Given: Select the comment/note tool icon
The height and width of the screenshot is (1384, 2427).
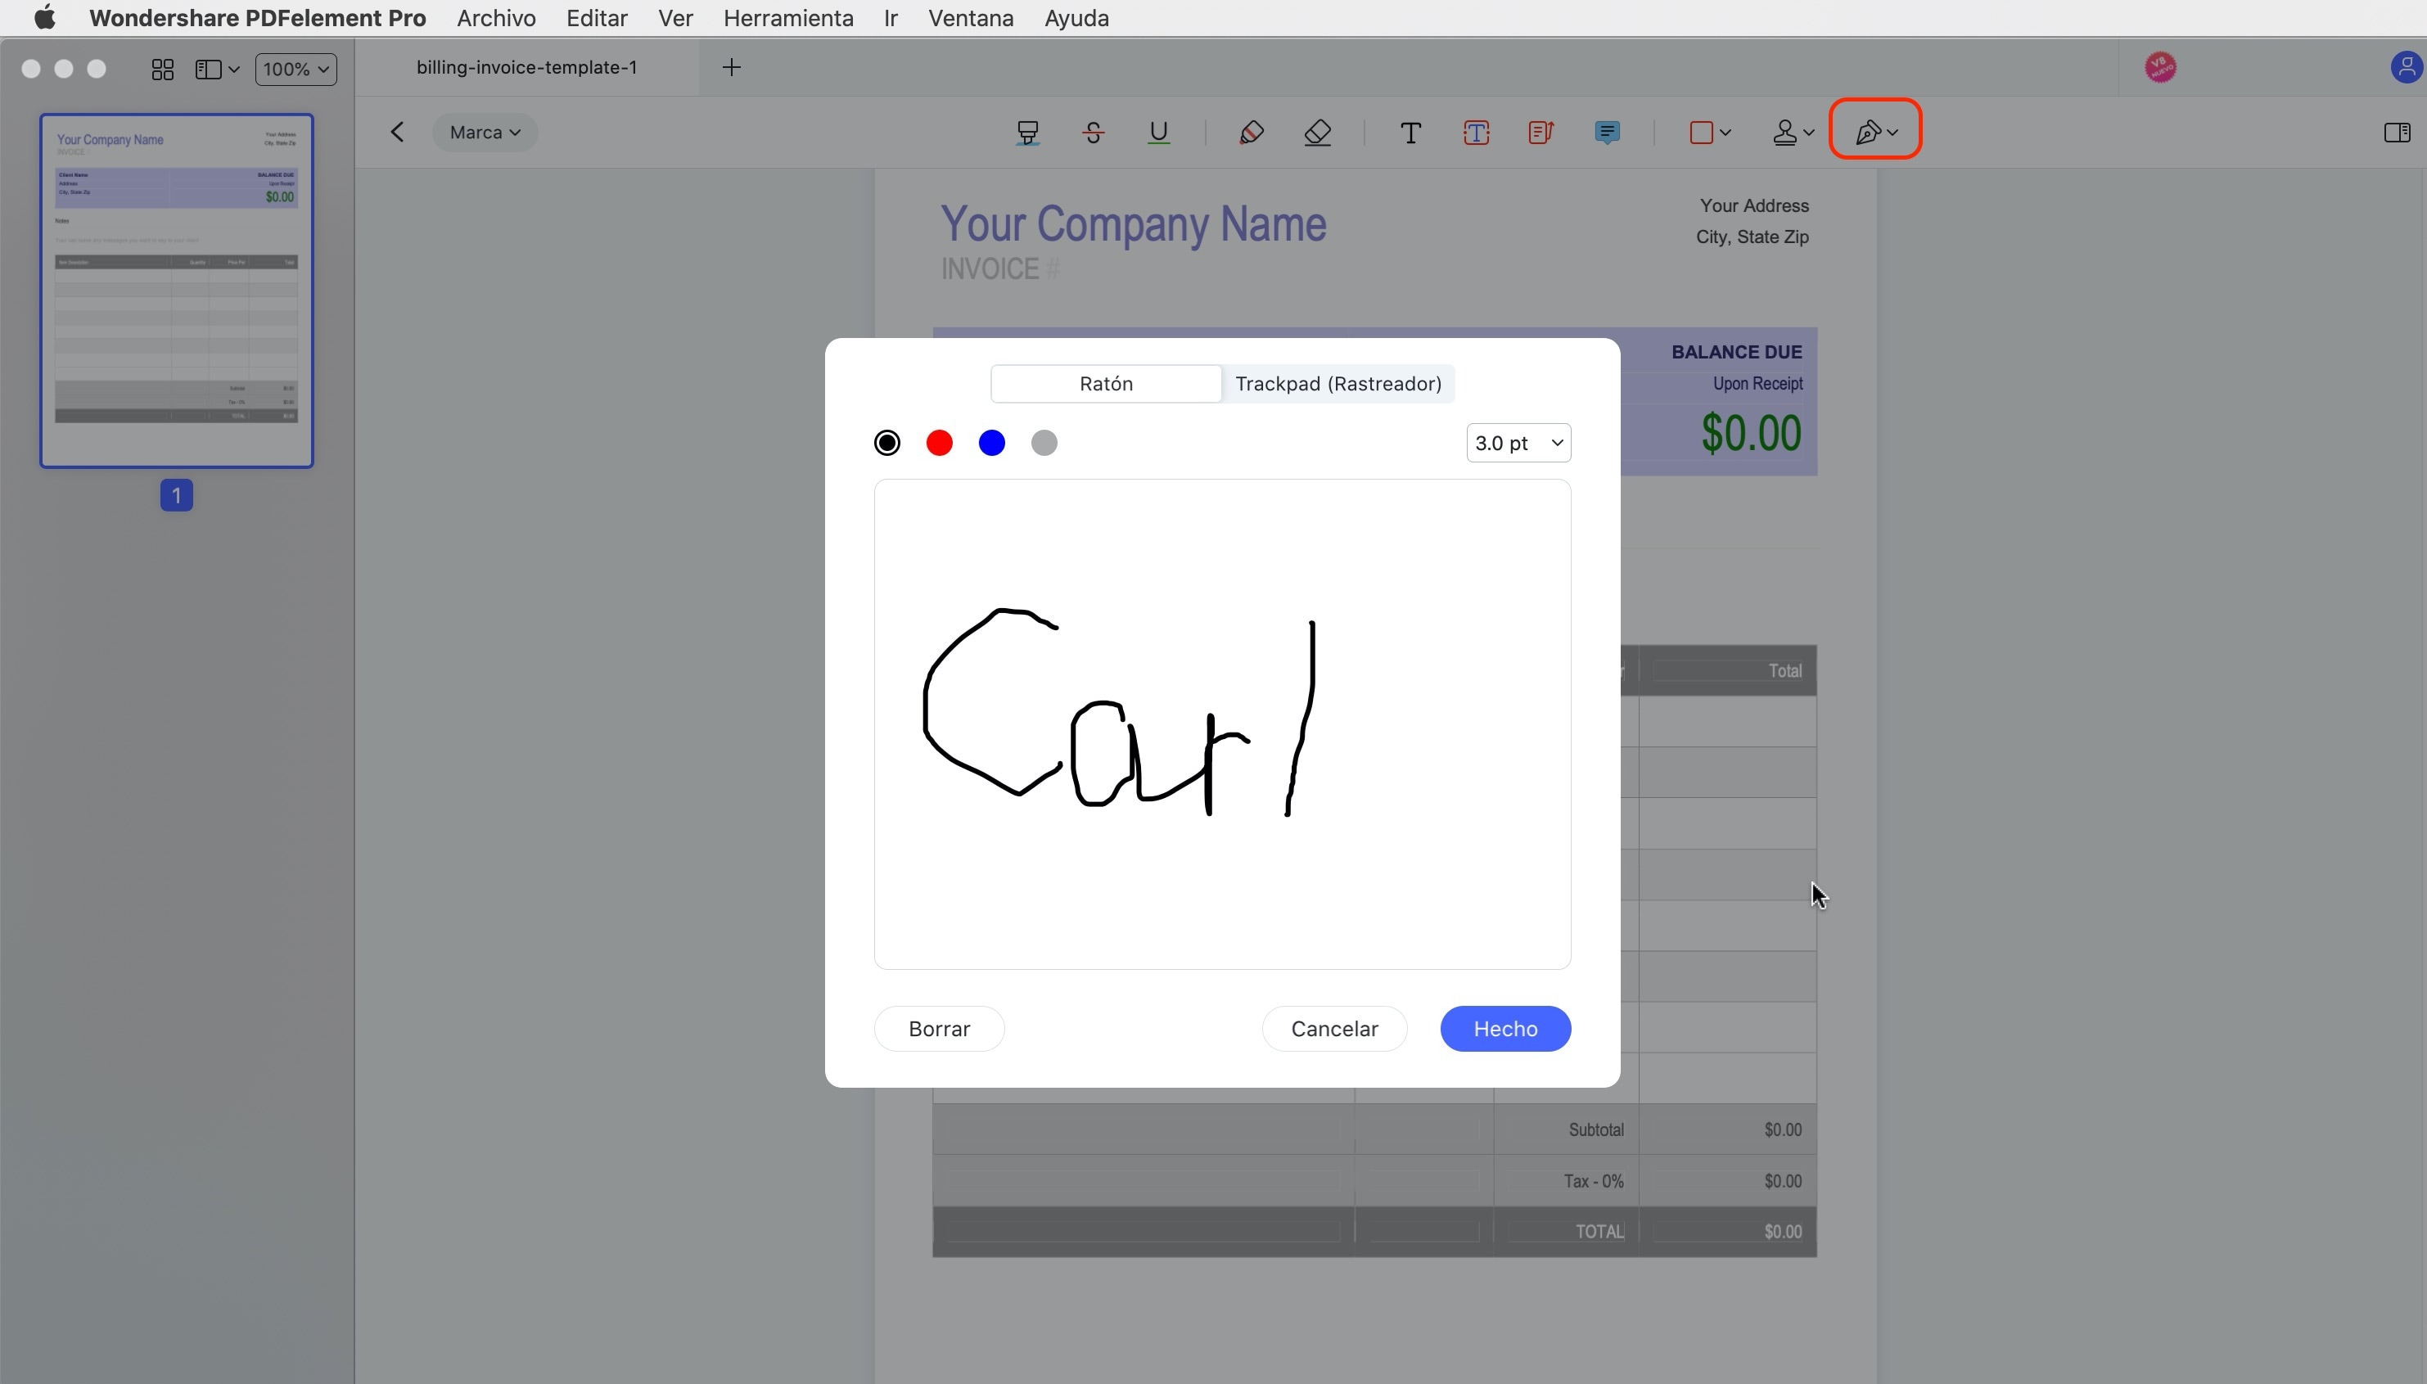Looking at the screenshot, I should (1605, 132).
